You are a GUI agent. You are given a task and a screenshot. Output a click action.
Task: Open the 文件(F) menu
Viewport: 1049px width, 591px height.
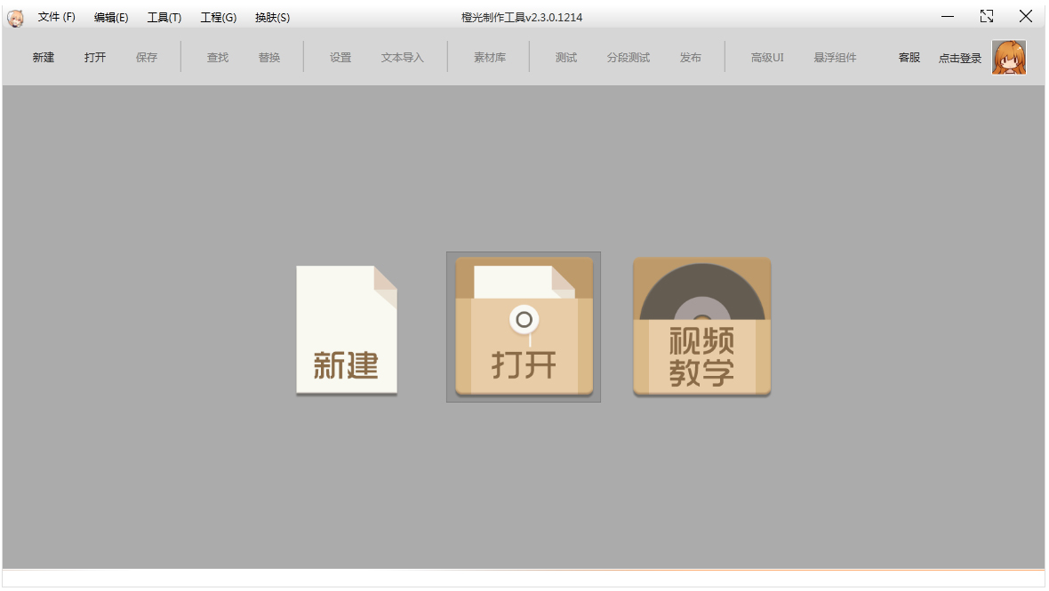[x=56, y=18]
